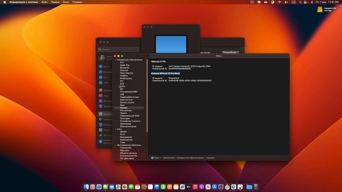
Task: Launch Safari from the Dock
Action: [x=99, y=187]
